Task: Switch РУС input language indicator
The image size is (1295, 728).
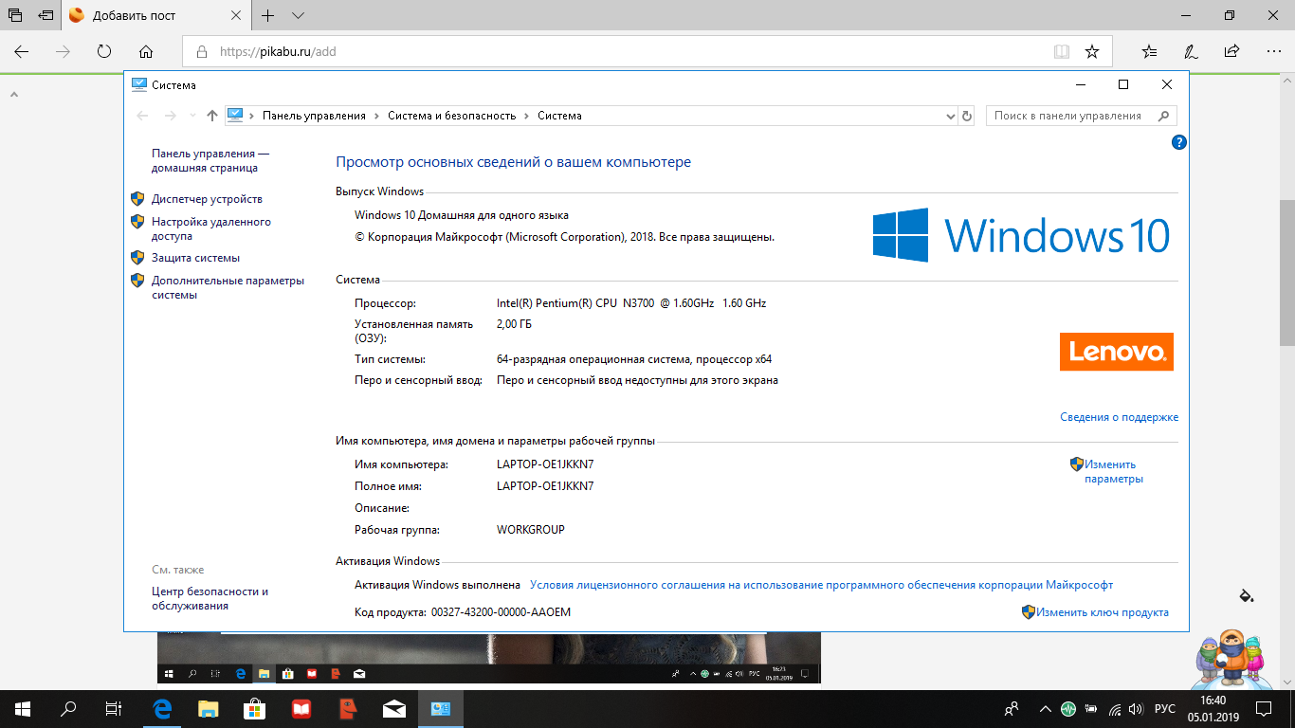Action: pos(1164,708)
